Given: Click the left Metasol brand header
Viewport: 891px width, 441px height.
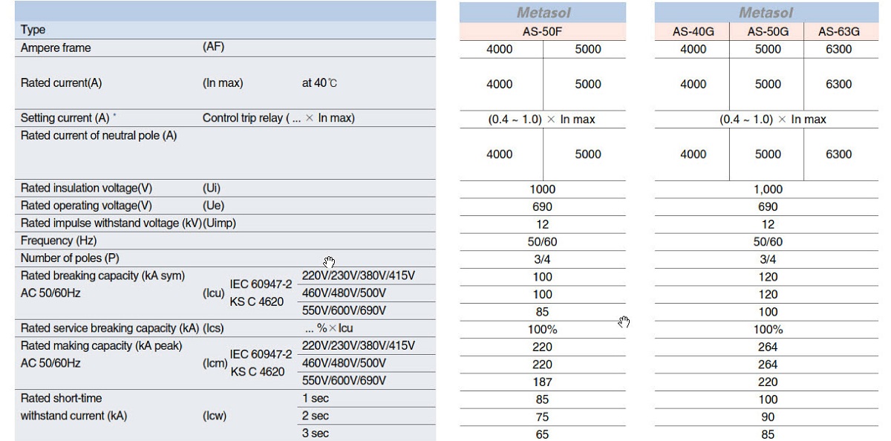Looking at the screenshot, I should 543,11.
